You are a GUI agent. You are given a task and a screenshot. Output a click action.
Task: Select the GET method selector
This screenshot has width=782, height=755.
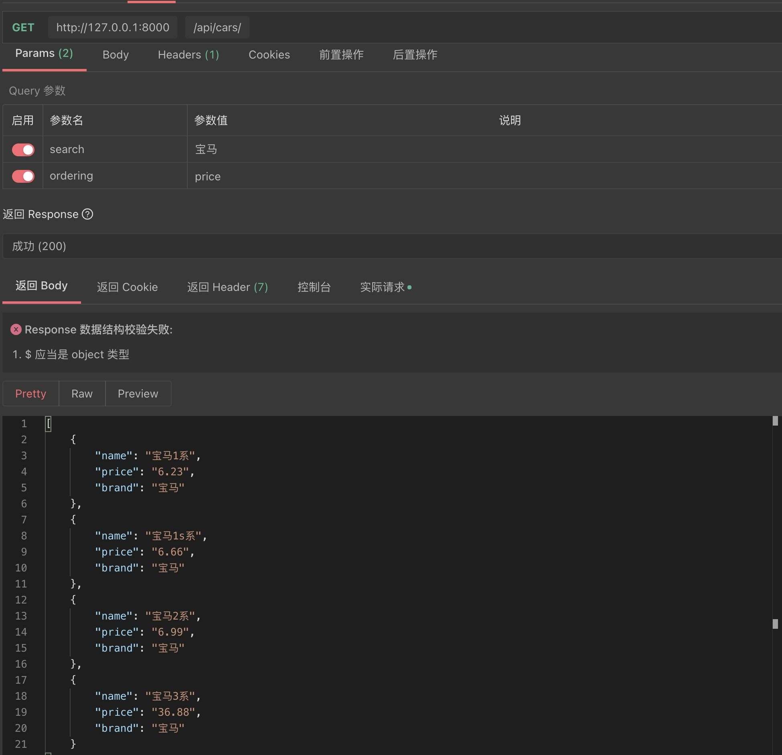[23, 27]
